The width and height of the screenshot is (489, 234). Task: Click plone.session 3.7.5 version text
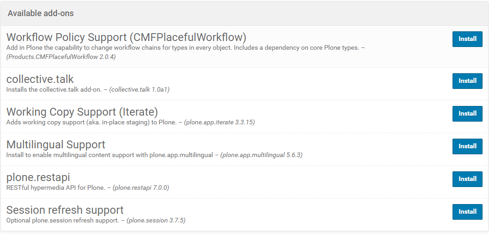(156, 220)
